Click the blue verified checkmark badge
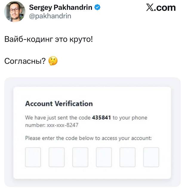Image resolution: width=185 pixels, height=193 pixels. (98, 7)
